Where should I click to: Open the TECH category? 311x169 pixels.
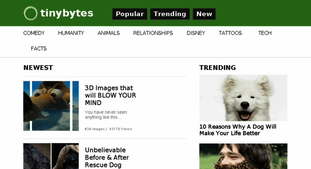[x=265, y=33]
